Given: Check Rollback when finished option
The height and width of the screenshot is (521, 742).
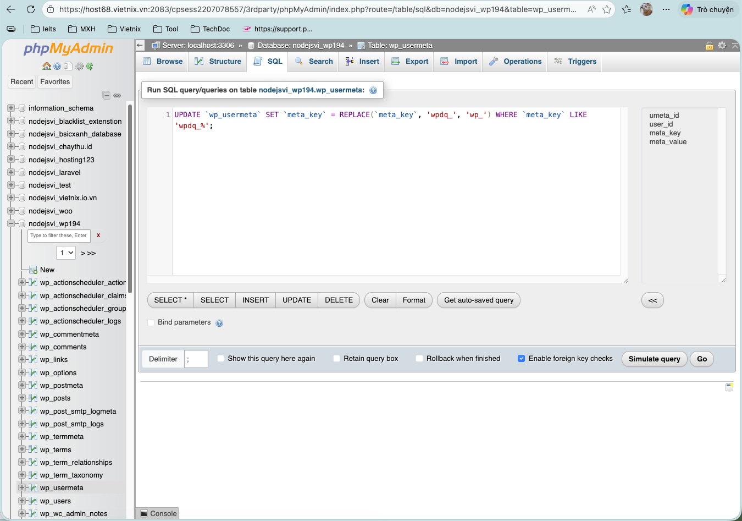Looking at the screenshot, I should coord(419,358).
